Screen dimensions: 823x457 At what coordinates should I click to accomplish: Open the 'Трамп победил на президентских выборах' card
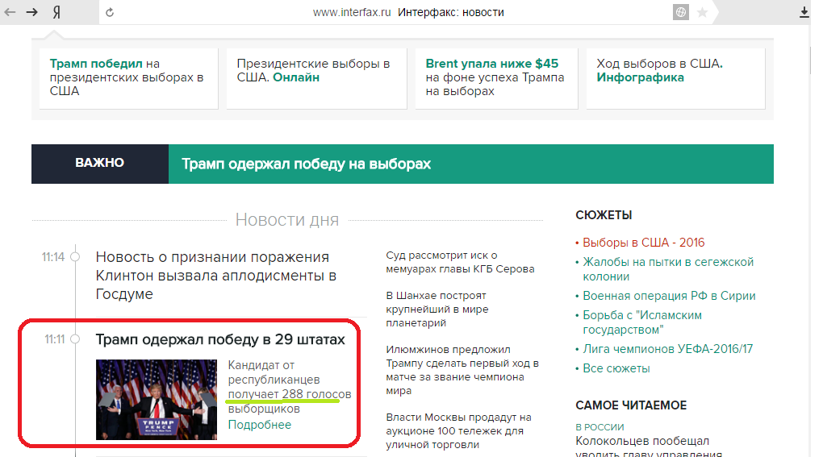coord(128,78)
